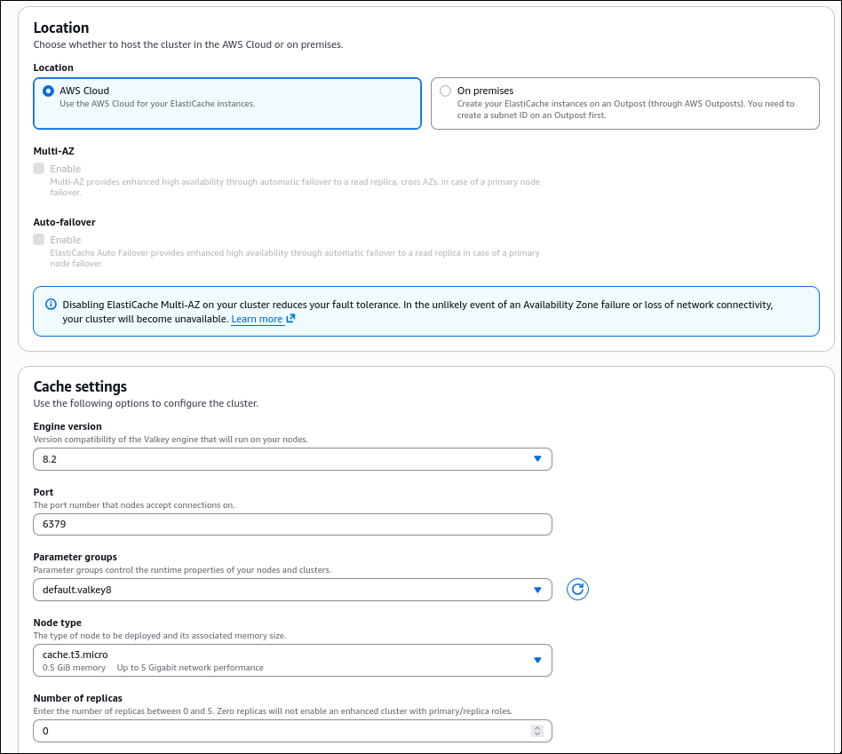The height and width of the screenshot is (754, 842).
Task: Refresh the parameter groups list
Action: pyautogui.click(x=577, y=589)
